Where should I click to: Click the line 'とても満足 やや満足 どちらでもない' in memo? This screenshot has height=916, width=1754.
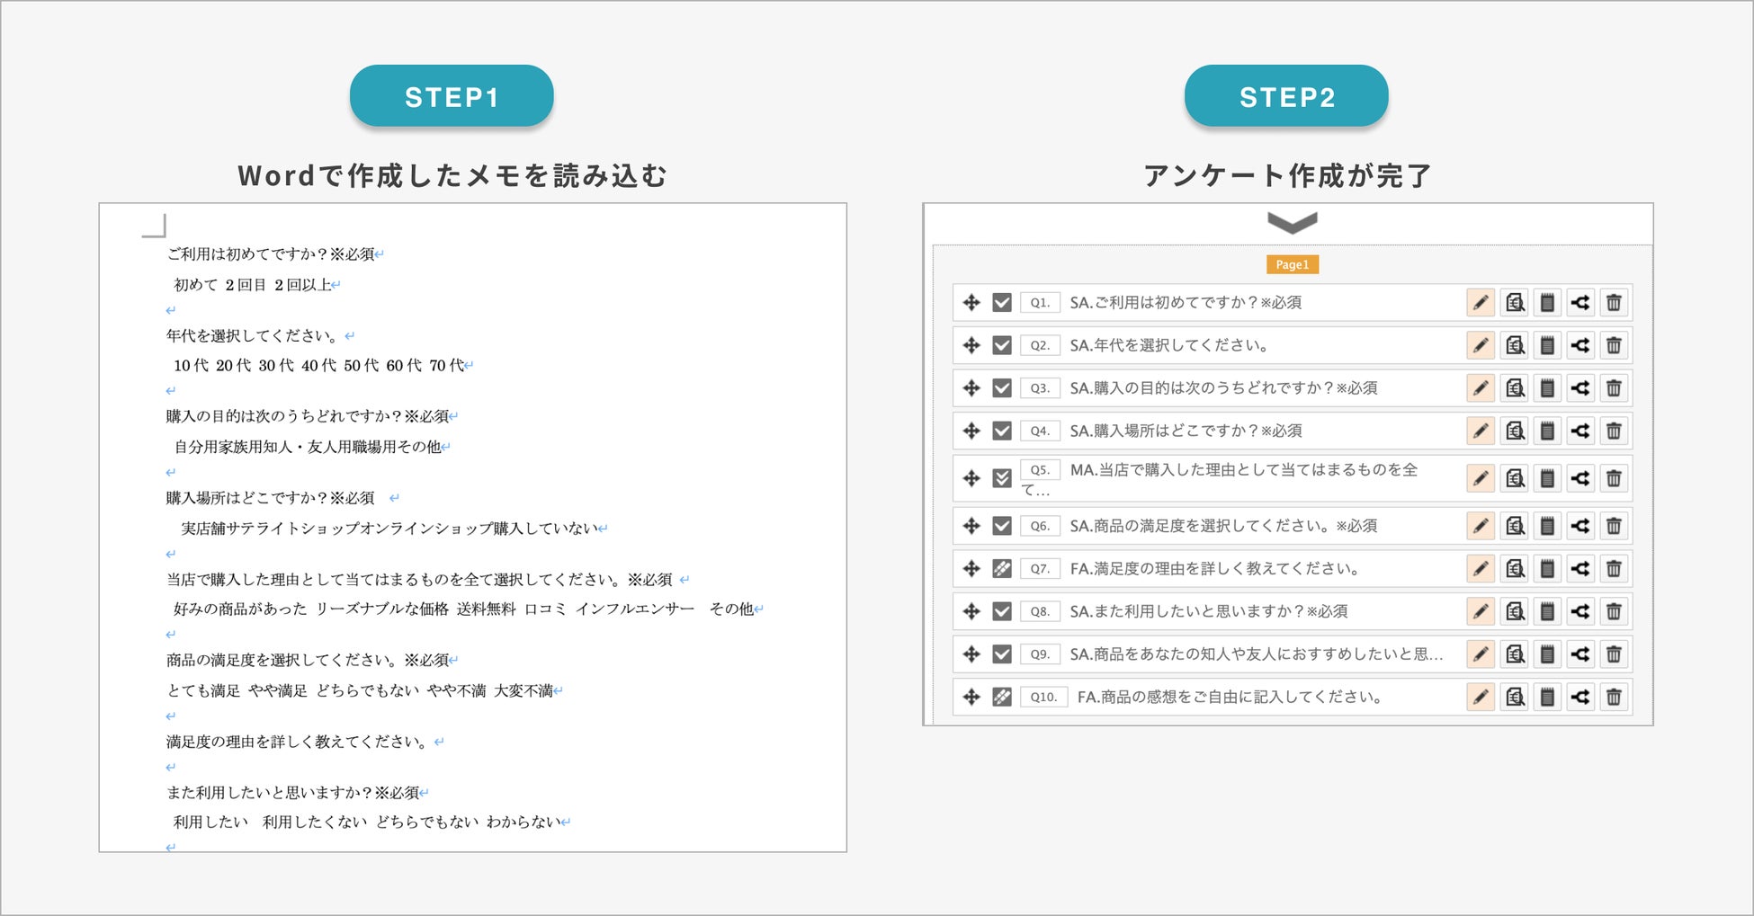[x=360, y=690]
